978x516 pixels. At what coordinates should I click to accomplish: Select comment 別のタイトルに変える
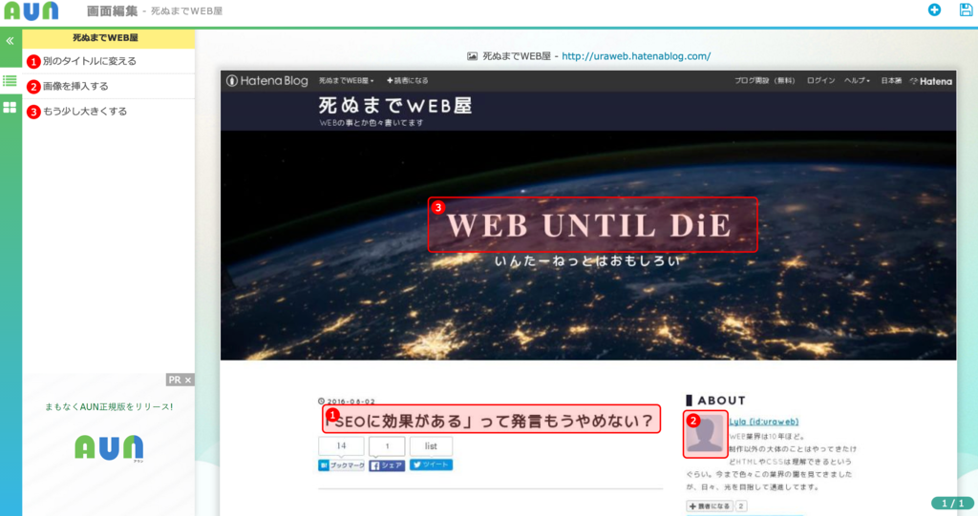(x=109, y=61)
